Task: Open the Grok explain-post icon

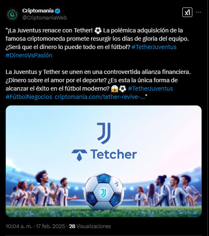Action: coord(187,12)
